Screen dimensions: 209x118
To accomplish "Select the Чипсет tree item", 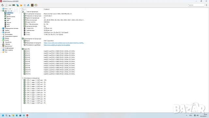I will pyautogui.click(x=9, y=23).
